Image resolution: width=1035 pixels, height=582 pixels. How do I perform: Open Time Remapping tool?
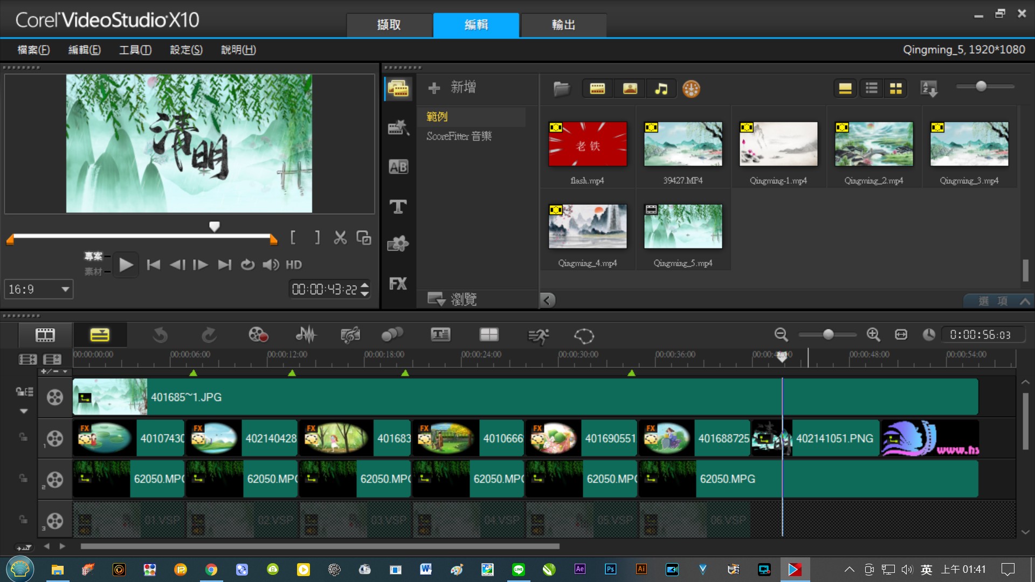[x=538, y=336]
